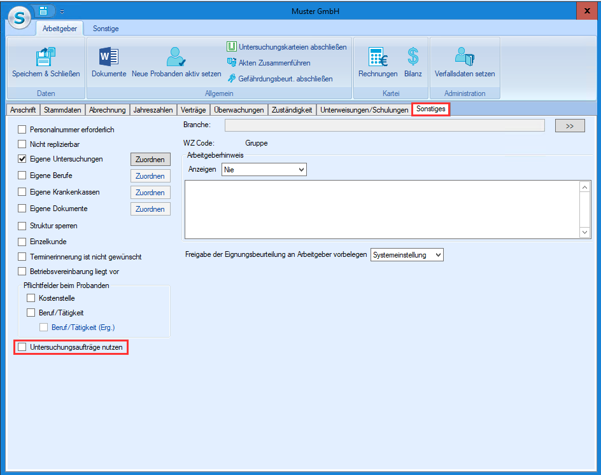Enable Eigene Berufe checkbox
The height and width of the screenshot is (475, 601).
pyautogui.click(x=22, y=176)
